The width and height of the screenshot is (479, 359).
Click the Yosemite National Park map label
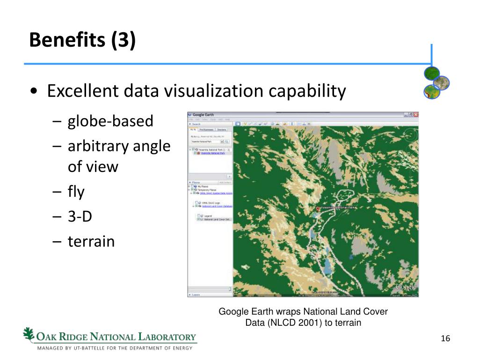pyautogui.click(x=338, y=208)
